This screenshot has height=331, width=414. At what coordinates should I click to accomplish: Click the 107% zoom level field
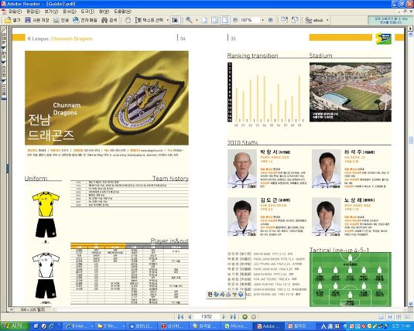coord(250,20)
